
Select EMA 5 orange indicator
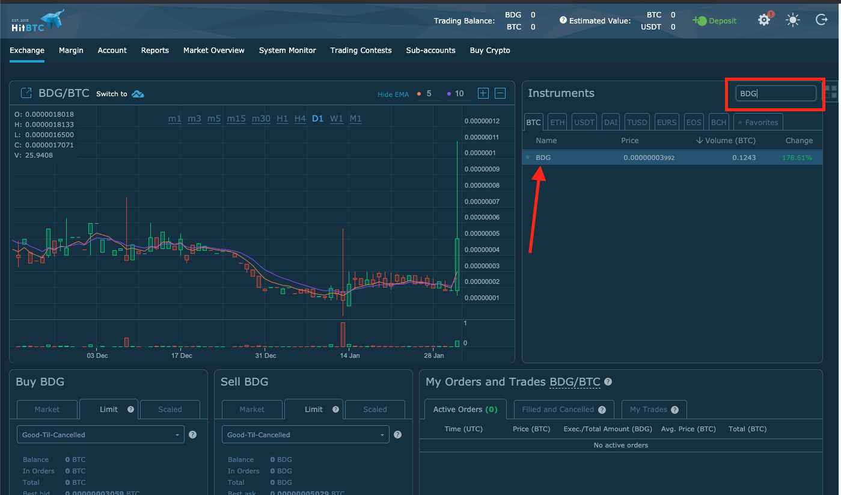(424, 94)
